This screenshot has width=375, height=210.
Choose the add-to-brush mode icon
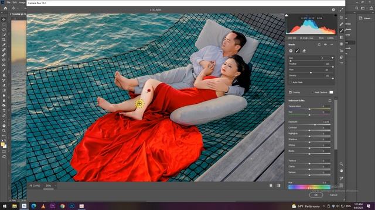point(297,51)
